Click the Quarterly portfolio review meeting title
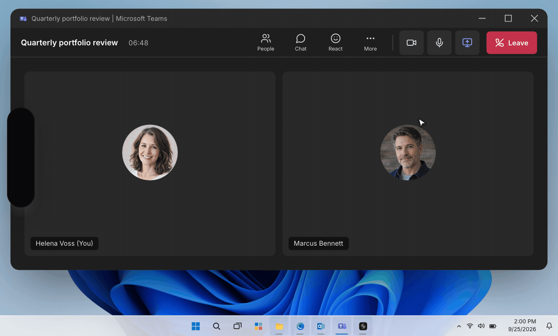Image resolution: width=558 pixels, height=336 pixels. pos(69,43)
